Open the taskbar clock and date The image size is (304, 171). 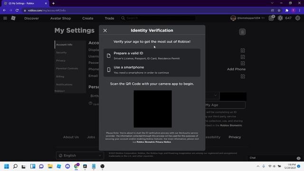point(290,166)
